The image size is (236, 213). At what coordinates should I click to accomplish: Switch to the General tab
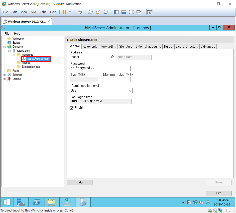74,46
